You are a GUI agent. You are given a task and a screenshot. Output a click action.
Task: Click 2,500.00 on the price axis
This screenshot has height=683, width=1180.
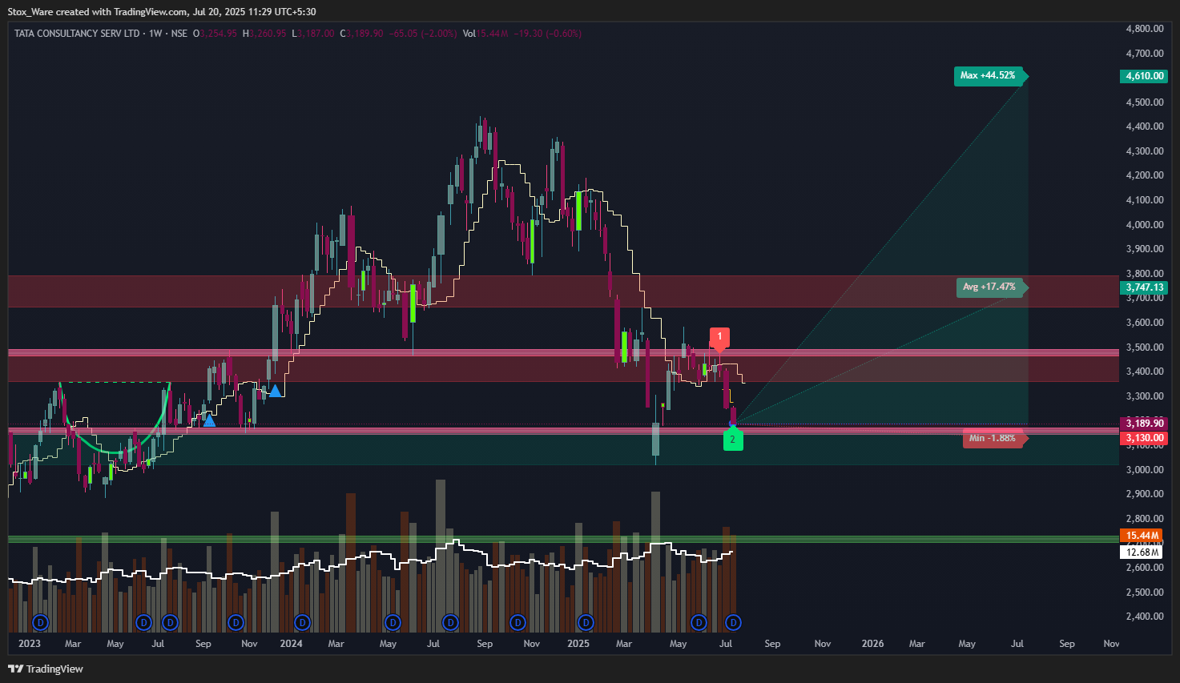(x=1145, y=593)
